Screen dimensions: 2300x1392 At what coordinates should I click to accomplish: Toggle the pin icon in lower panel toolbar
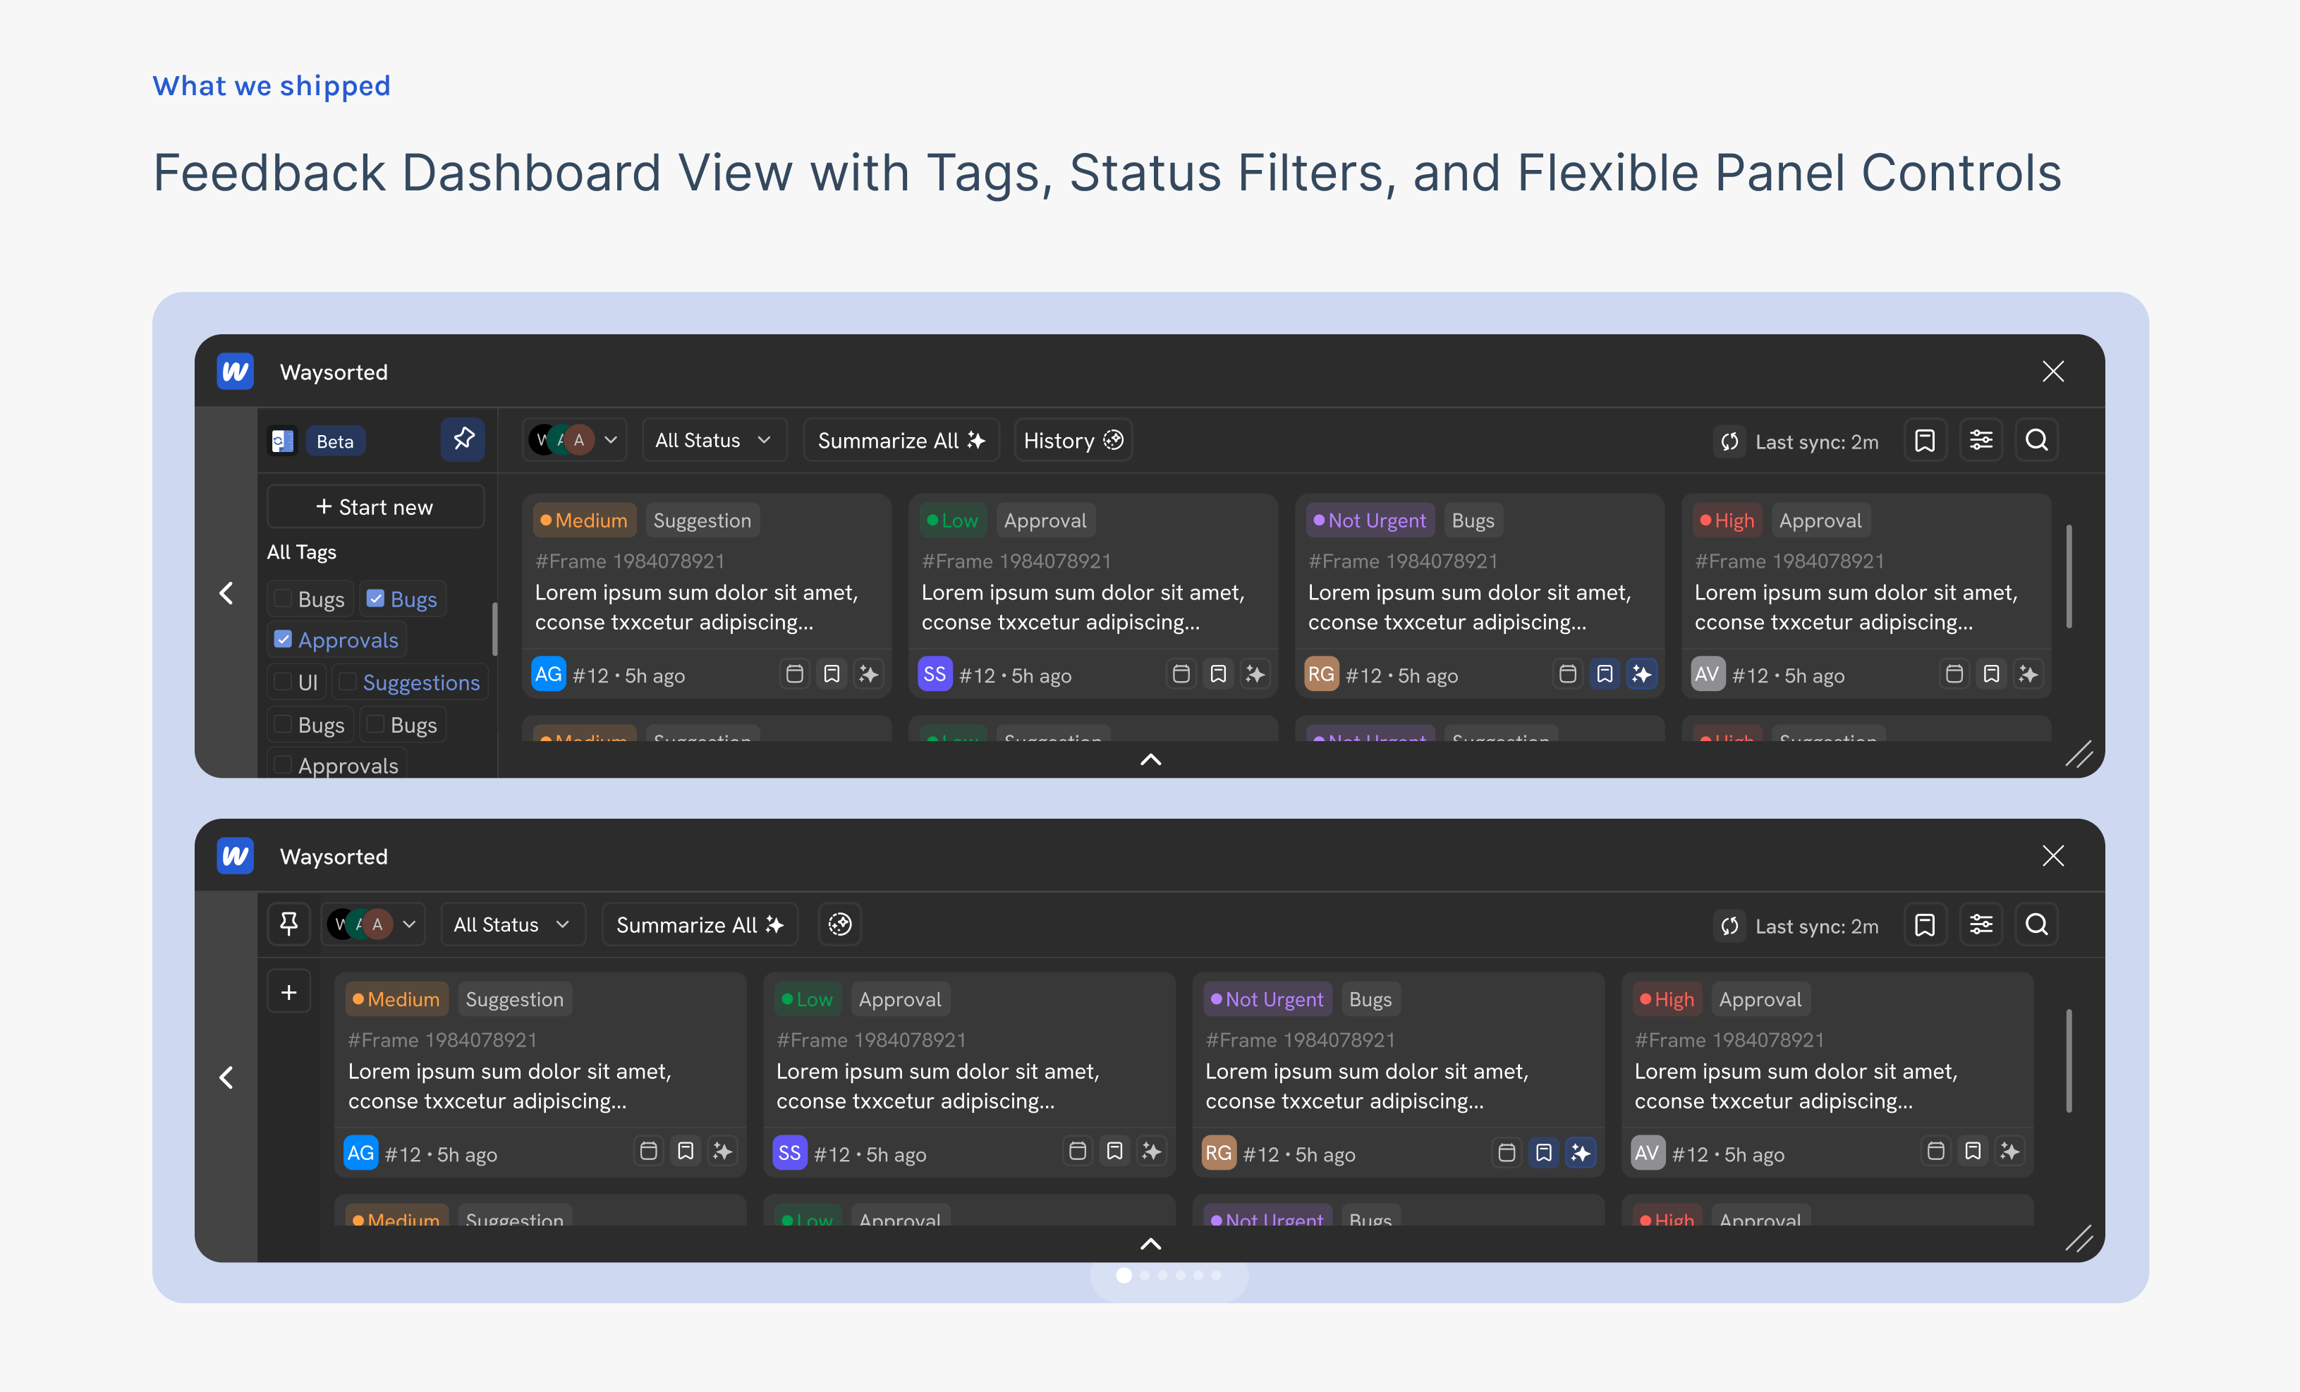(288, 924)
